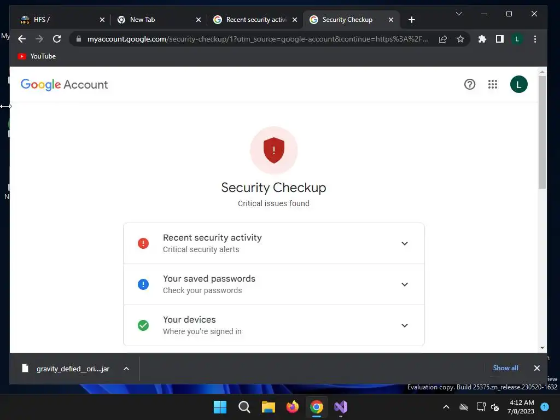Click Chrome icon in taskbar

tap(317, 407)
